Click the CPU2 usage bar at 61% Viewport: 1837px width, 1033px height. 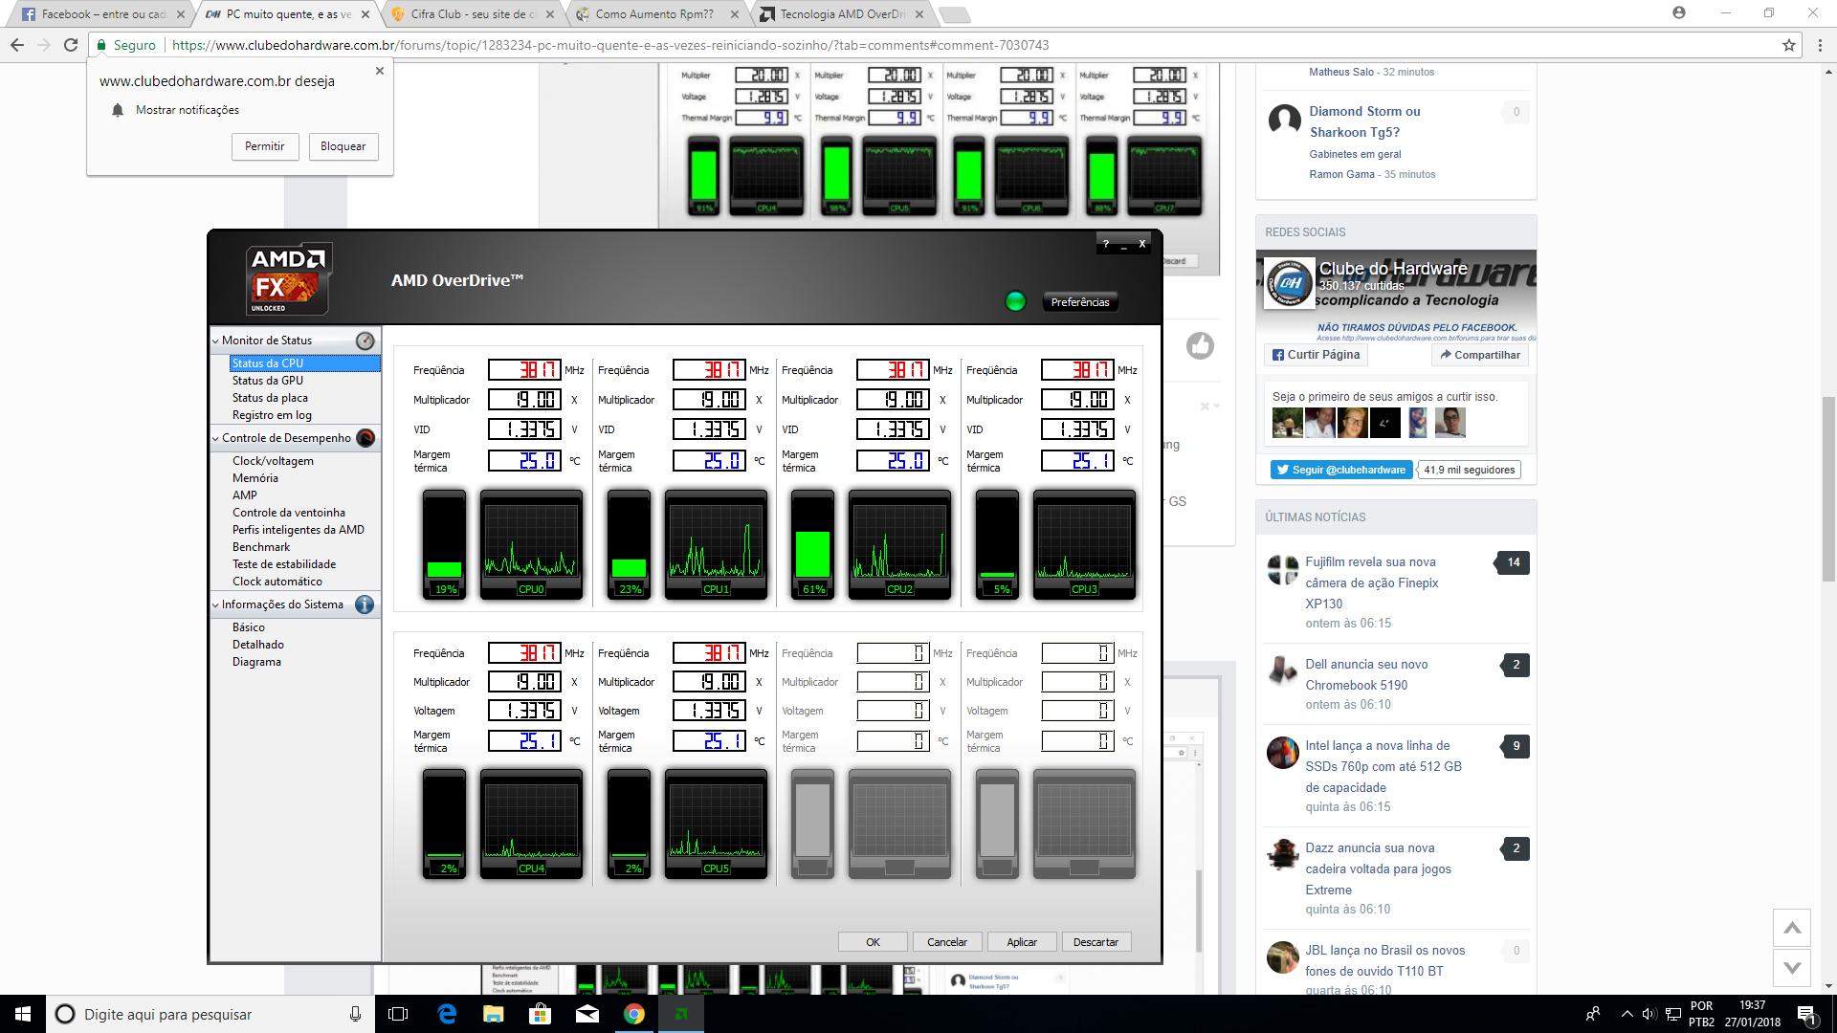tap(813, 545)
